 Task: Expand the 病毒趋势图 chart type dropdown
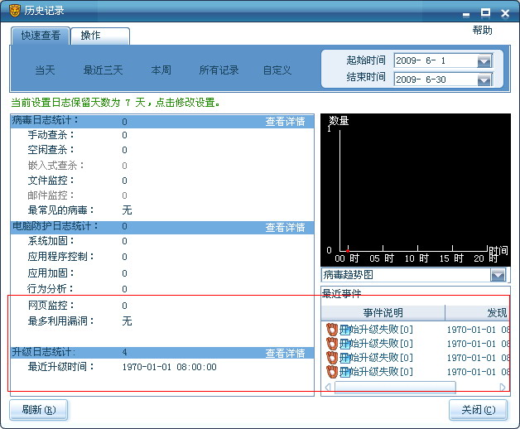click(498, 275)
